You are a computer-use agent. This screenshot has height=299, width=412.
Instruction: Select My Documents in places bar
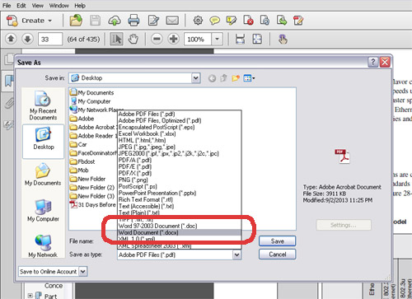(x=43, y=175)
